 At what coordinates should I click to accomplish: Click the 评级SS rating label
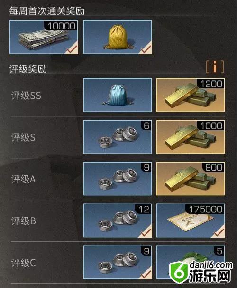click(26, 96)
